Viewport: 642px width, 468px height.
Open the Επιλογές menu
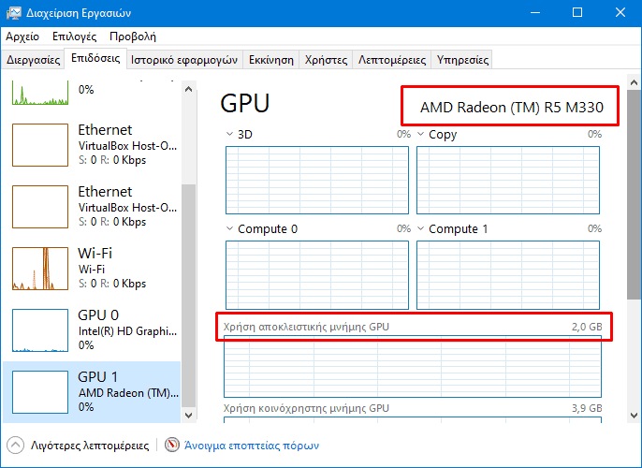coord(75,37)
